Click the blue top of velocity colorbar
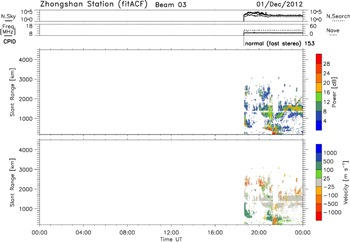 319,149
